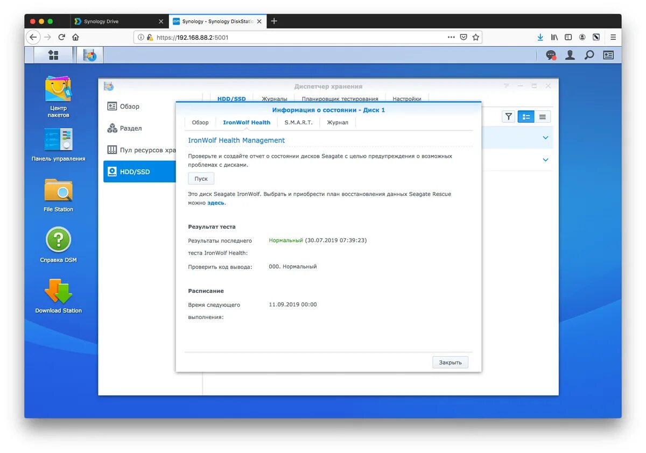Follow the здесь link for Seagate Rescue
This screenshot has height=453, width=646.
[x=216, y=203]
